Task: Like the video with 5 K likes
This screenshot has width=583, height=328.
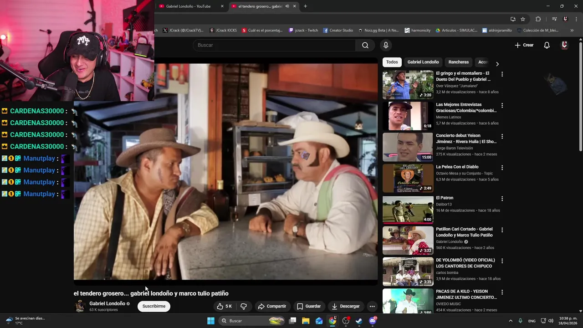Action: click(224, 306)
